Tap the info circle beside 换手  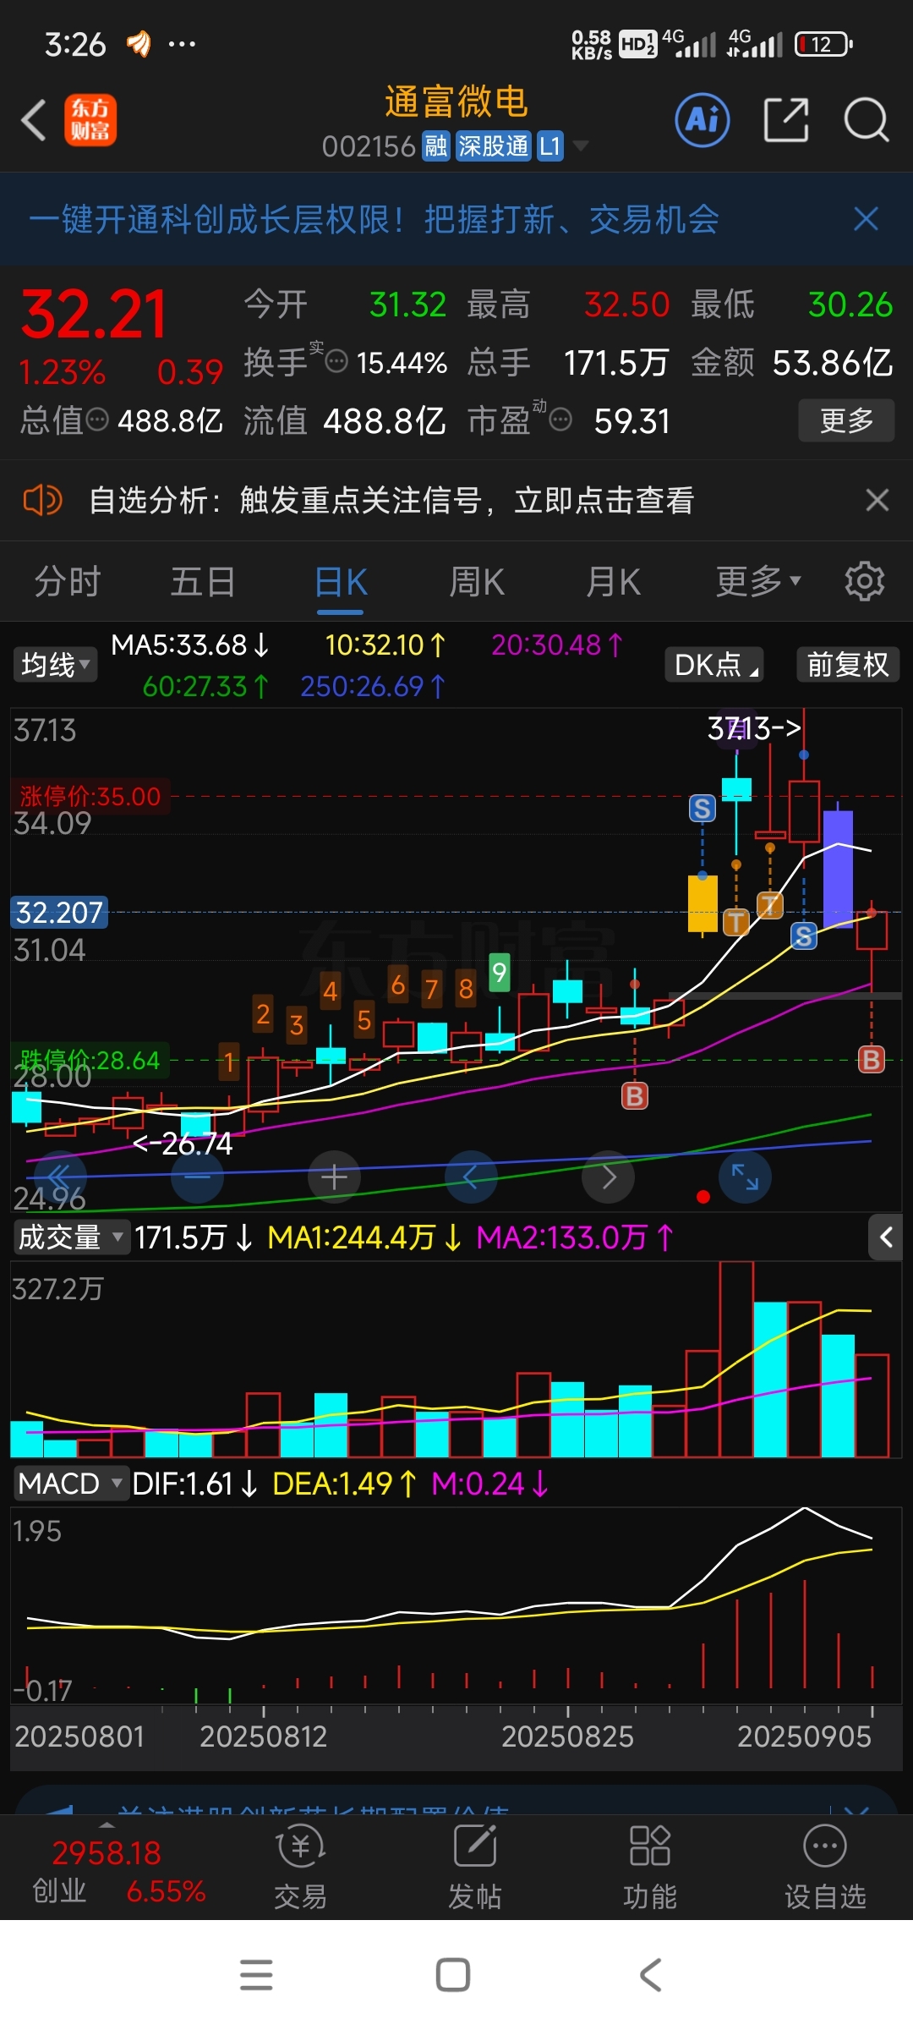(x=336, y=362)
